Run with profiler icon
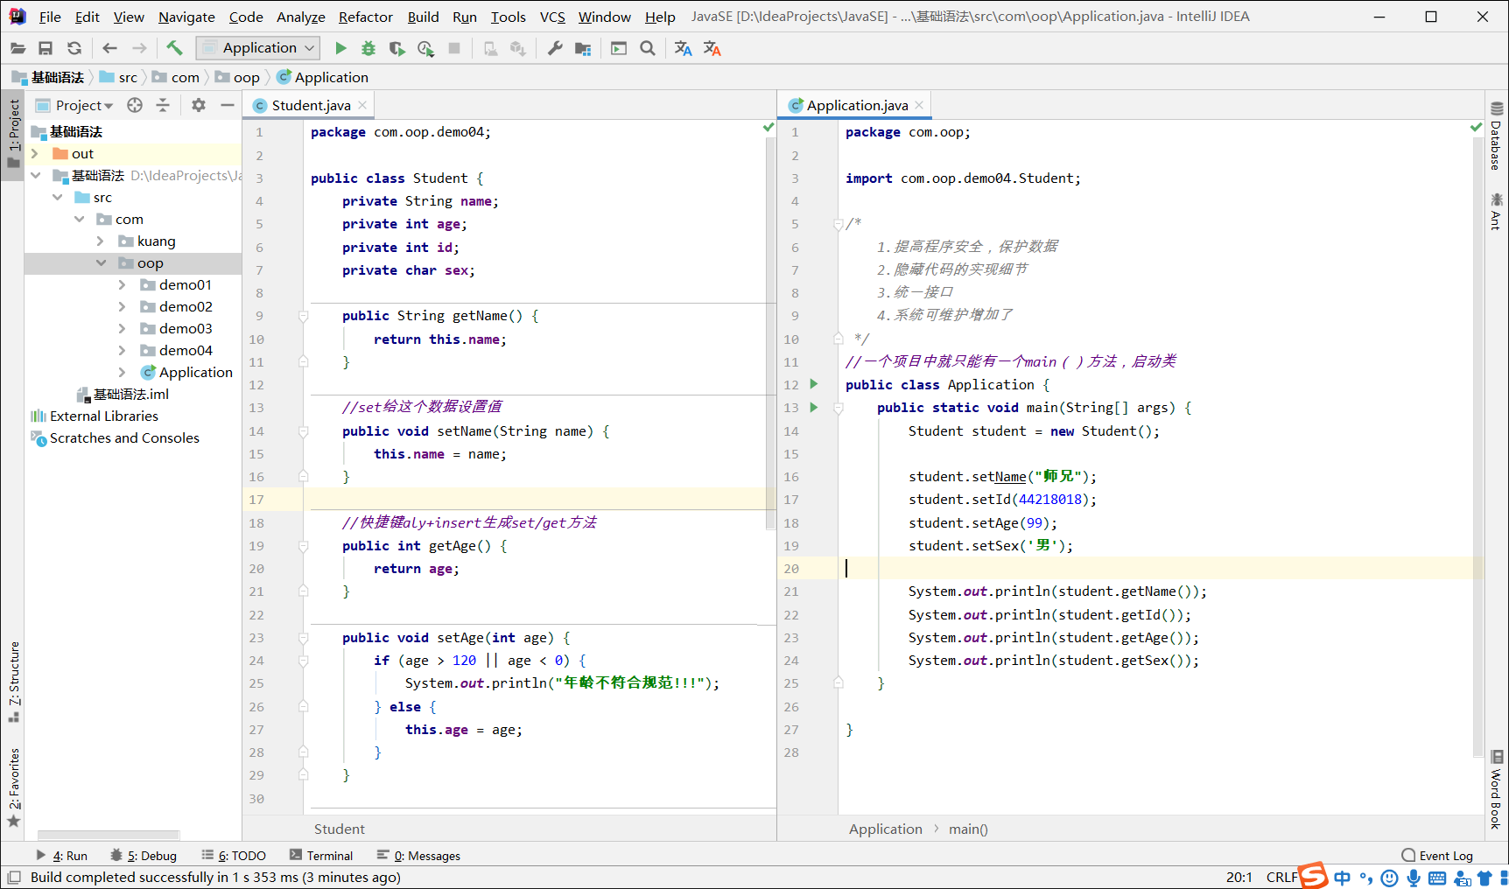 tap(426, 48)
